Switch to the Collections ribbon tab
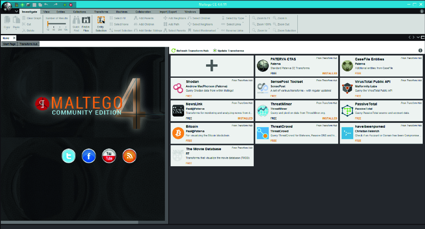Screen dimensions: 425x229 coord(79,12)
